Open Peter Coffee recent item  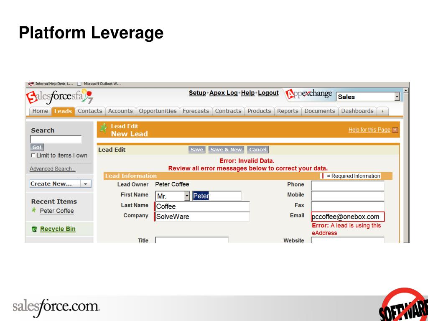coord(57,211)
